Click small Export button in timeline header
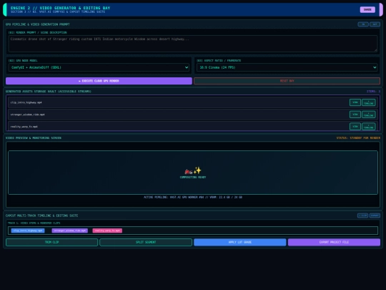Viewport: 386px width, 290px height. tap(375, 216)
